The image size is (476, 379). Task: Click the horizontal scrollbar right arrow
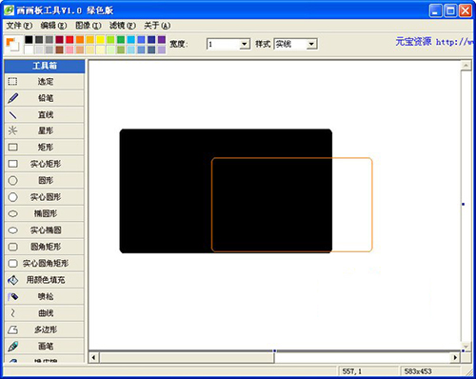(x=455, y=357)
